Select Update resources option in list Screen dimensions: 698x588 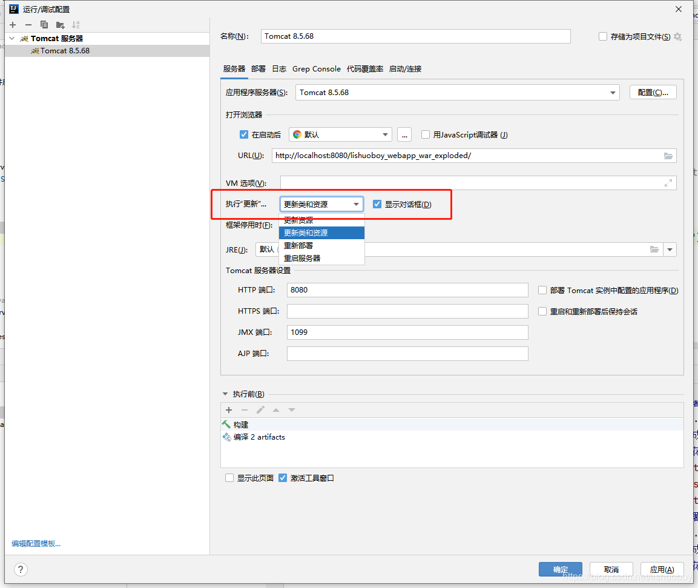pyautogui.click(x=321, y=220)
